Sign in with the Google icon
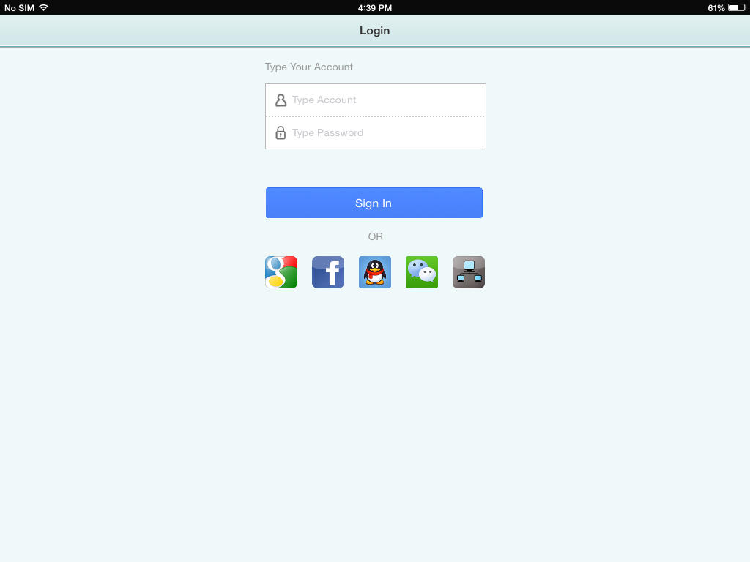This screenshot has height=562, width=750. (x=281, y=272)
